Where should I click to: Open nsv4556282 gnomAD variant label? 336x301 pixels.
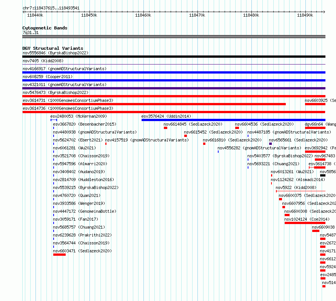tap(259, 148)
